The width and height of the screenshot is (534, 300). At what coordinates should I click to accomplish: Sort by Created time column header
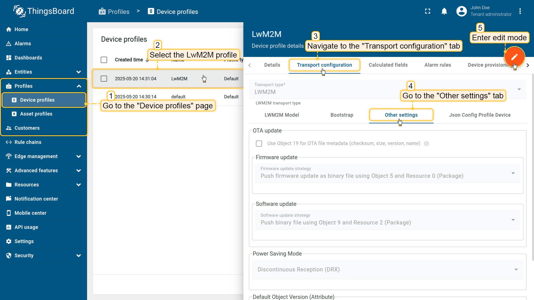pyautogui.click(x=129, y=60)
